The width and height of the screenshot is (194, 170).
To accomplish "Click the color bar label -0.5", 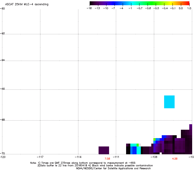I will 156,8.
